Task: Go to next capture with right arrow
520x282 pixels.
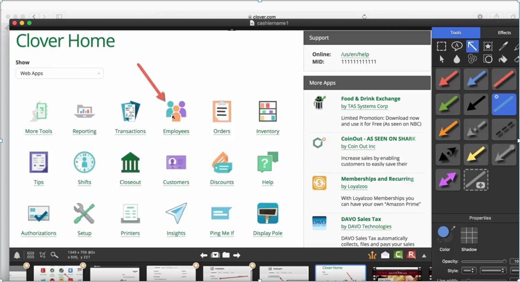Action: pos(236,255)
